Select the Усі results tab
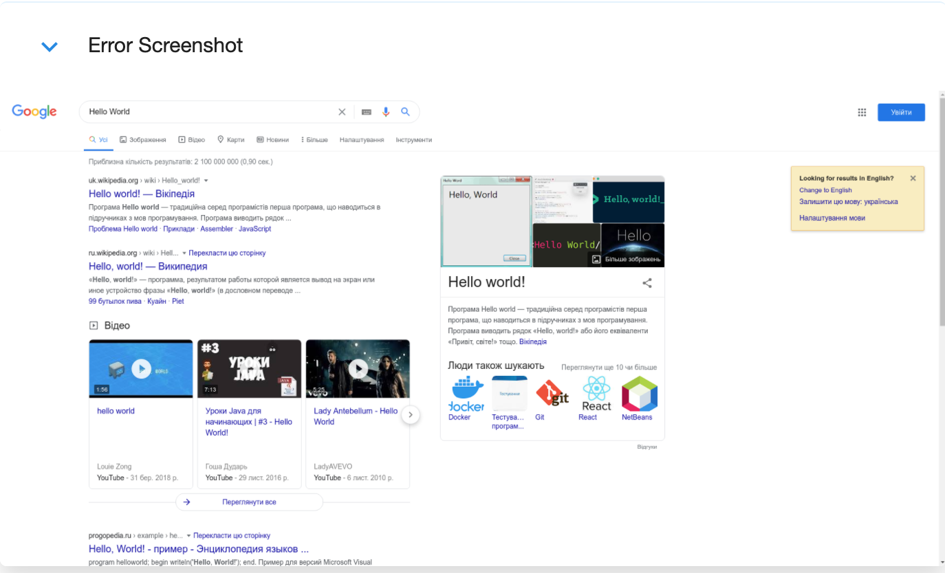The height and width of the screenshot is (573, 945). pos(98,139)
